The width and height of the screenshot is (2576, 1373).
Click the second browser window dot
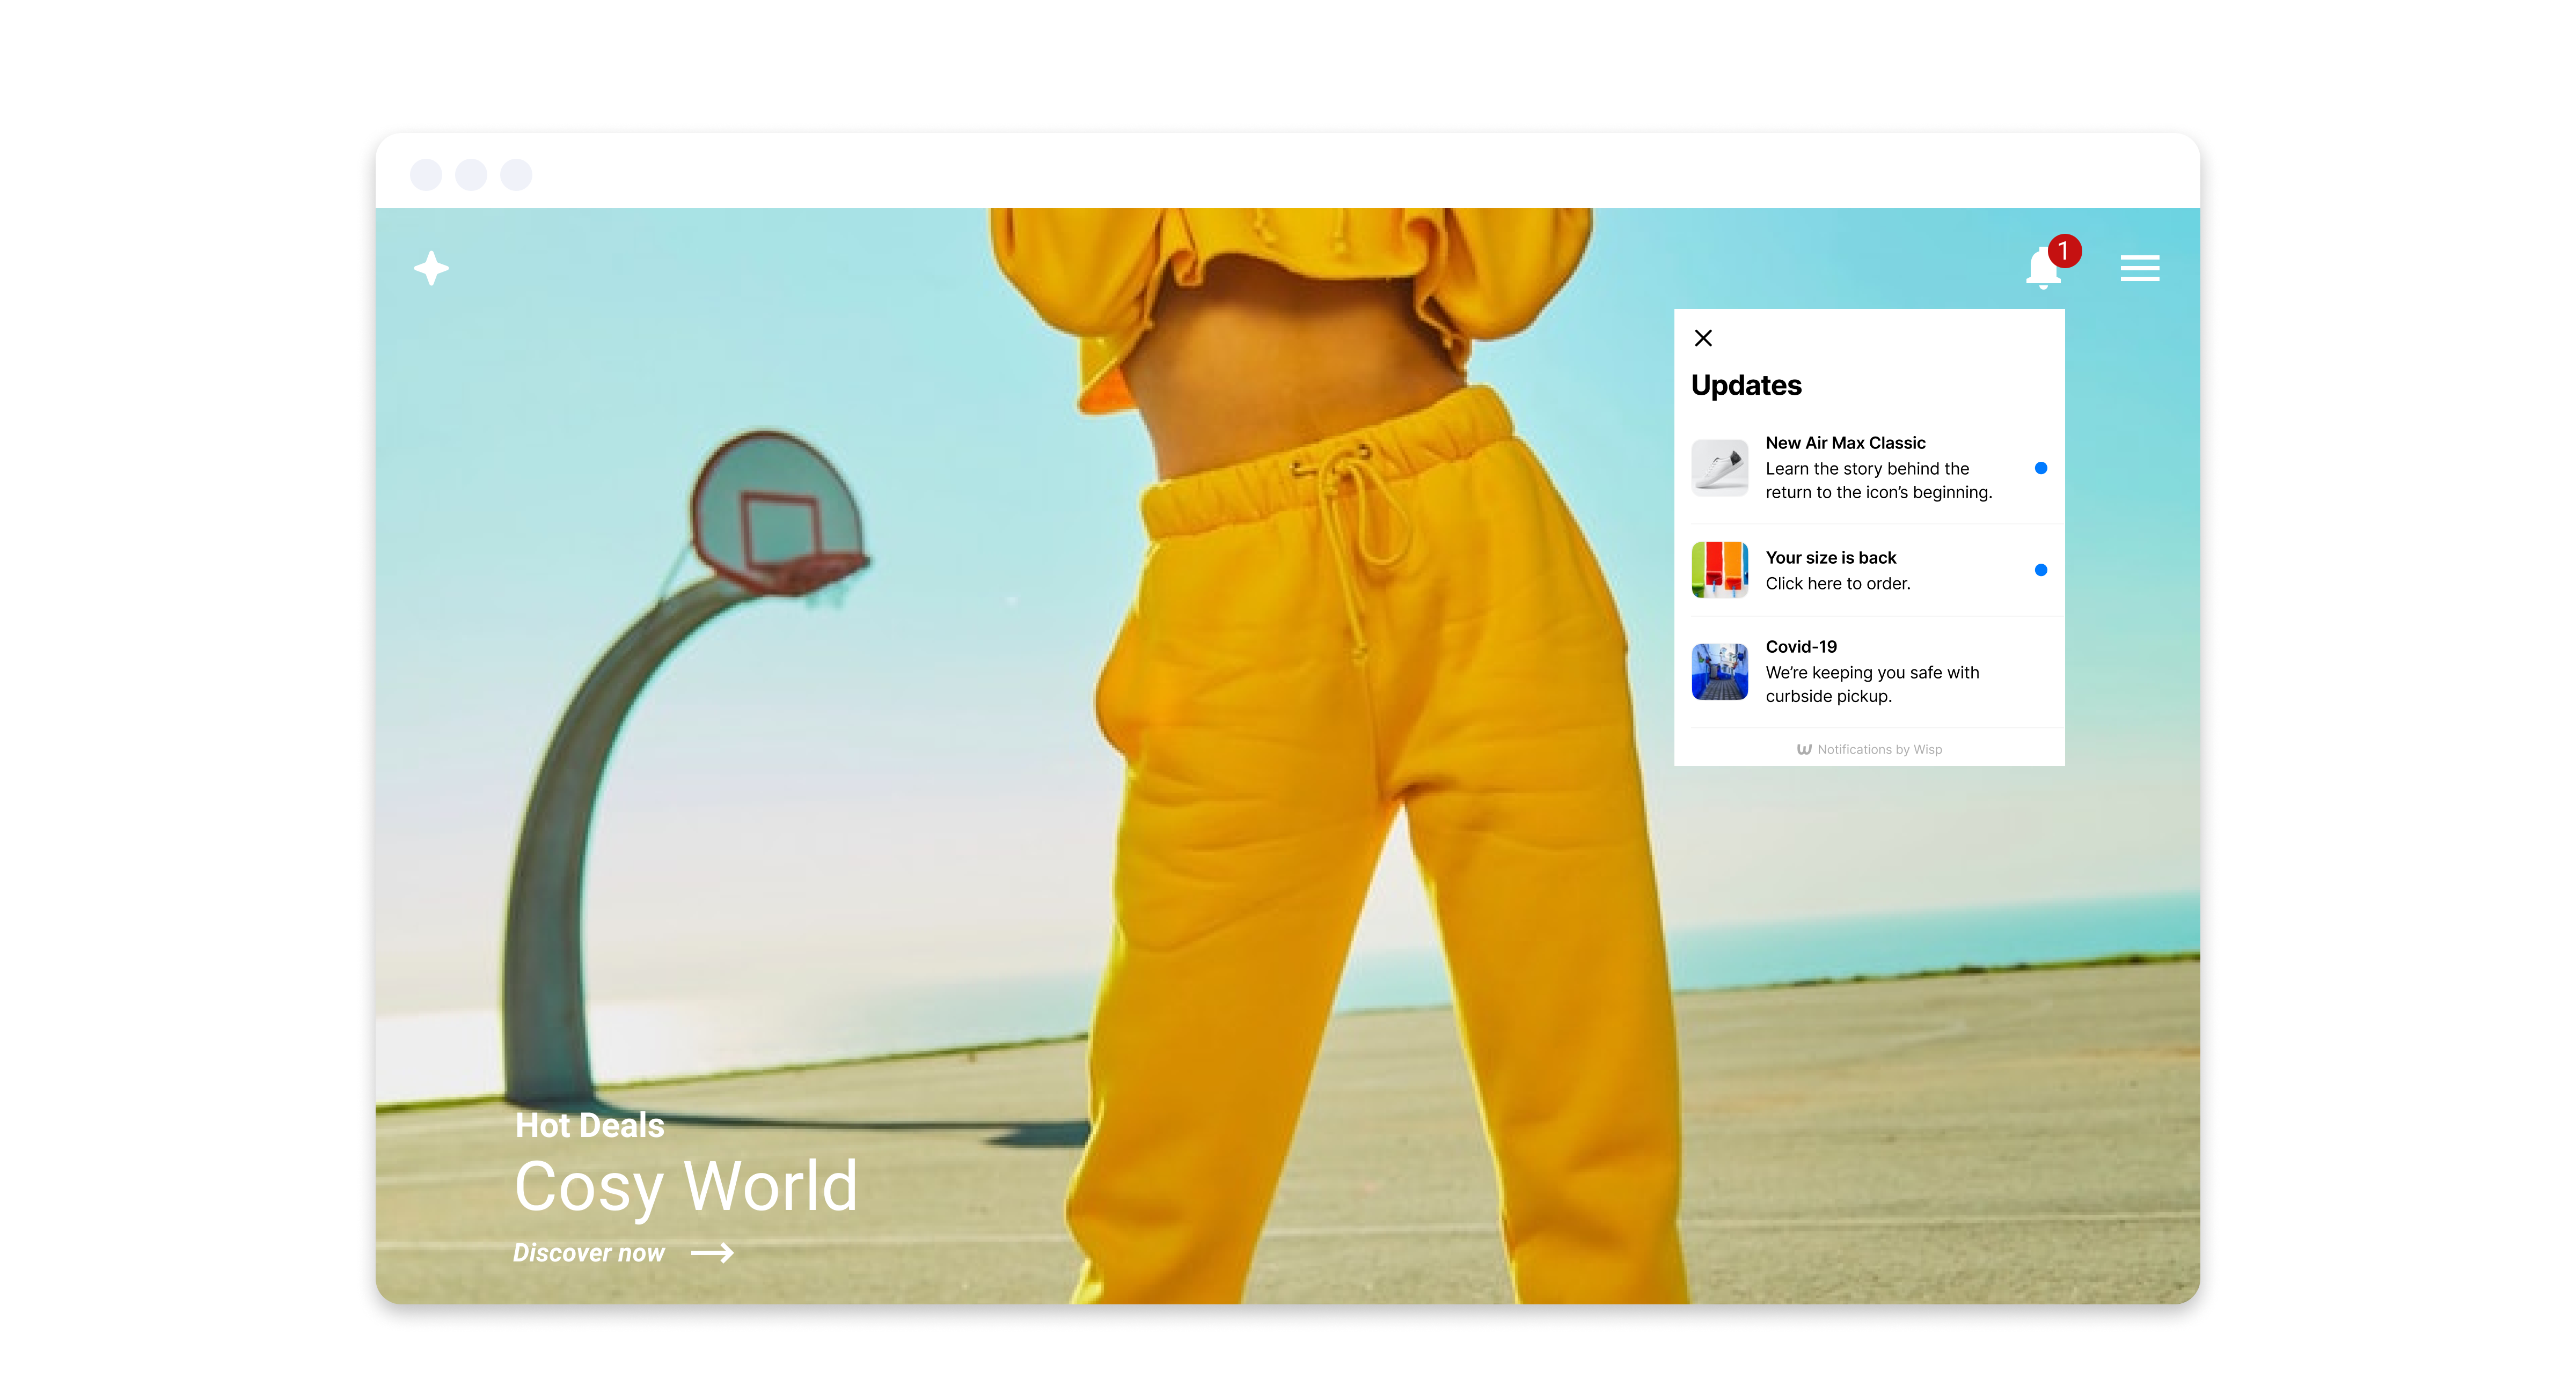click(x=471, y=175)
